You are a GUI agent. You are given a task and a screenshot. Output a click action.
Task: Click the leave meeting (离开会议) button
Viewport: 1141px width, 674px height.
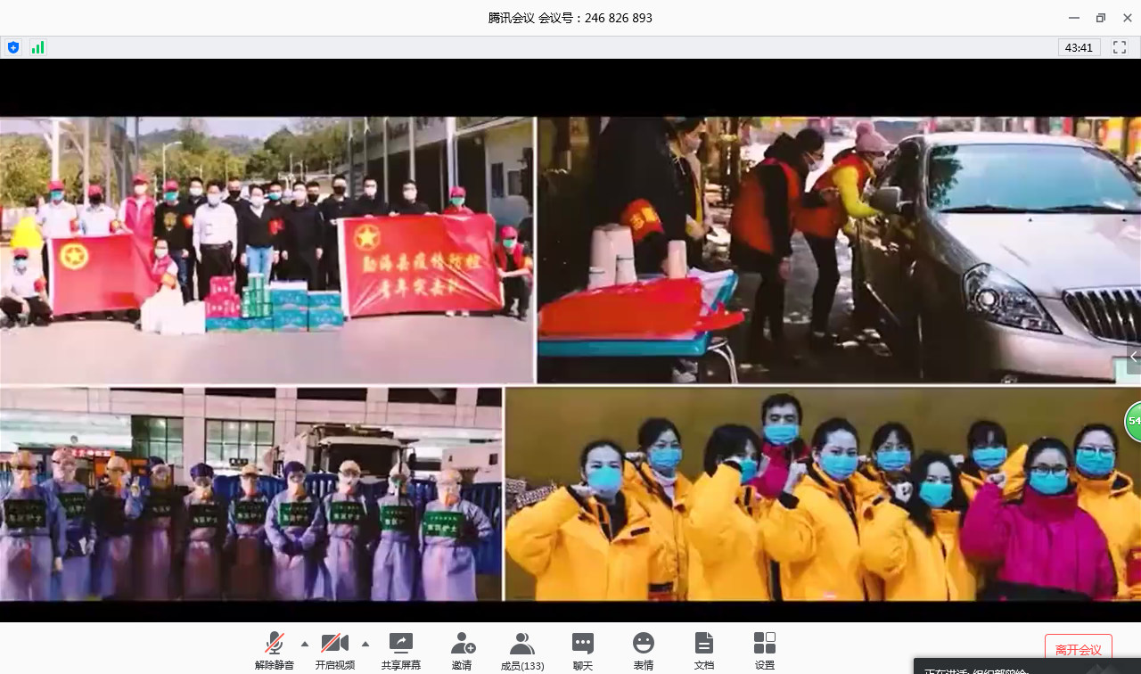(x=1078, y=650)
